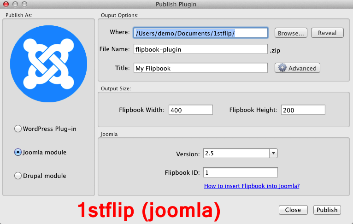
Task: Select the Flipbook ID text box
Action: (x=240, y=172)
